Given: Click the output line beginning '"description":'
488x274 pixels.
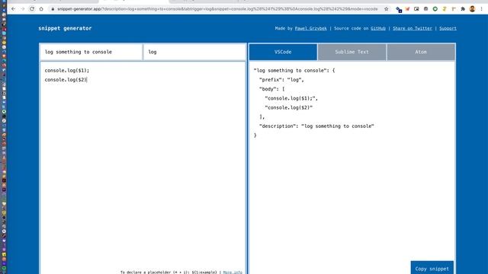Looking at the screenshot, I should point(316,126).
